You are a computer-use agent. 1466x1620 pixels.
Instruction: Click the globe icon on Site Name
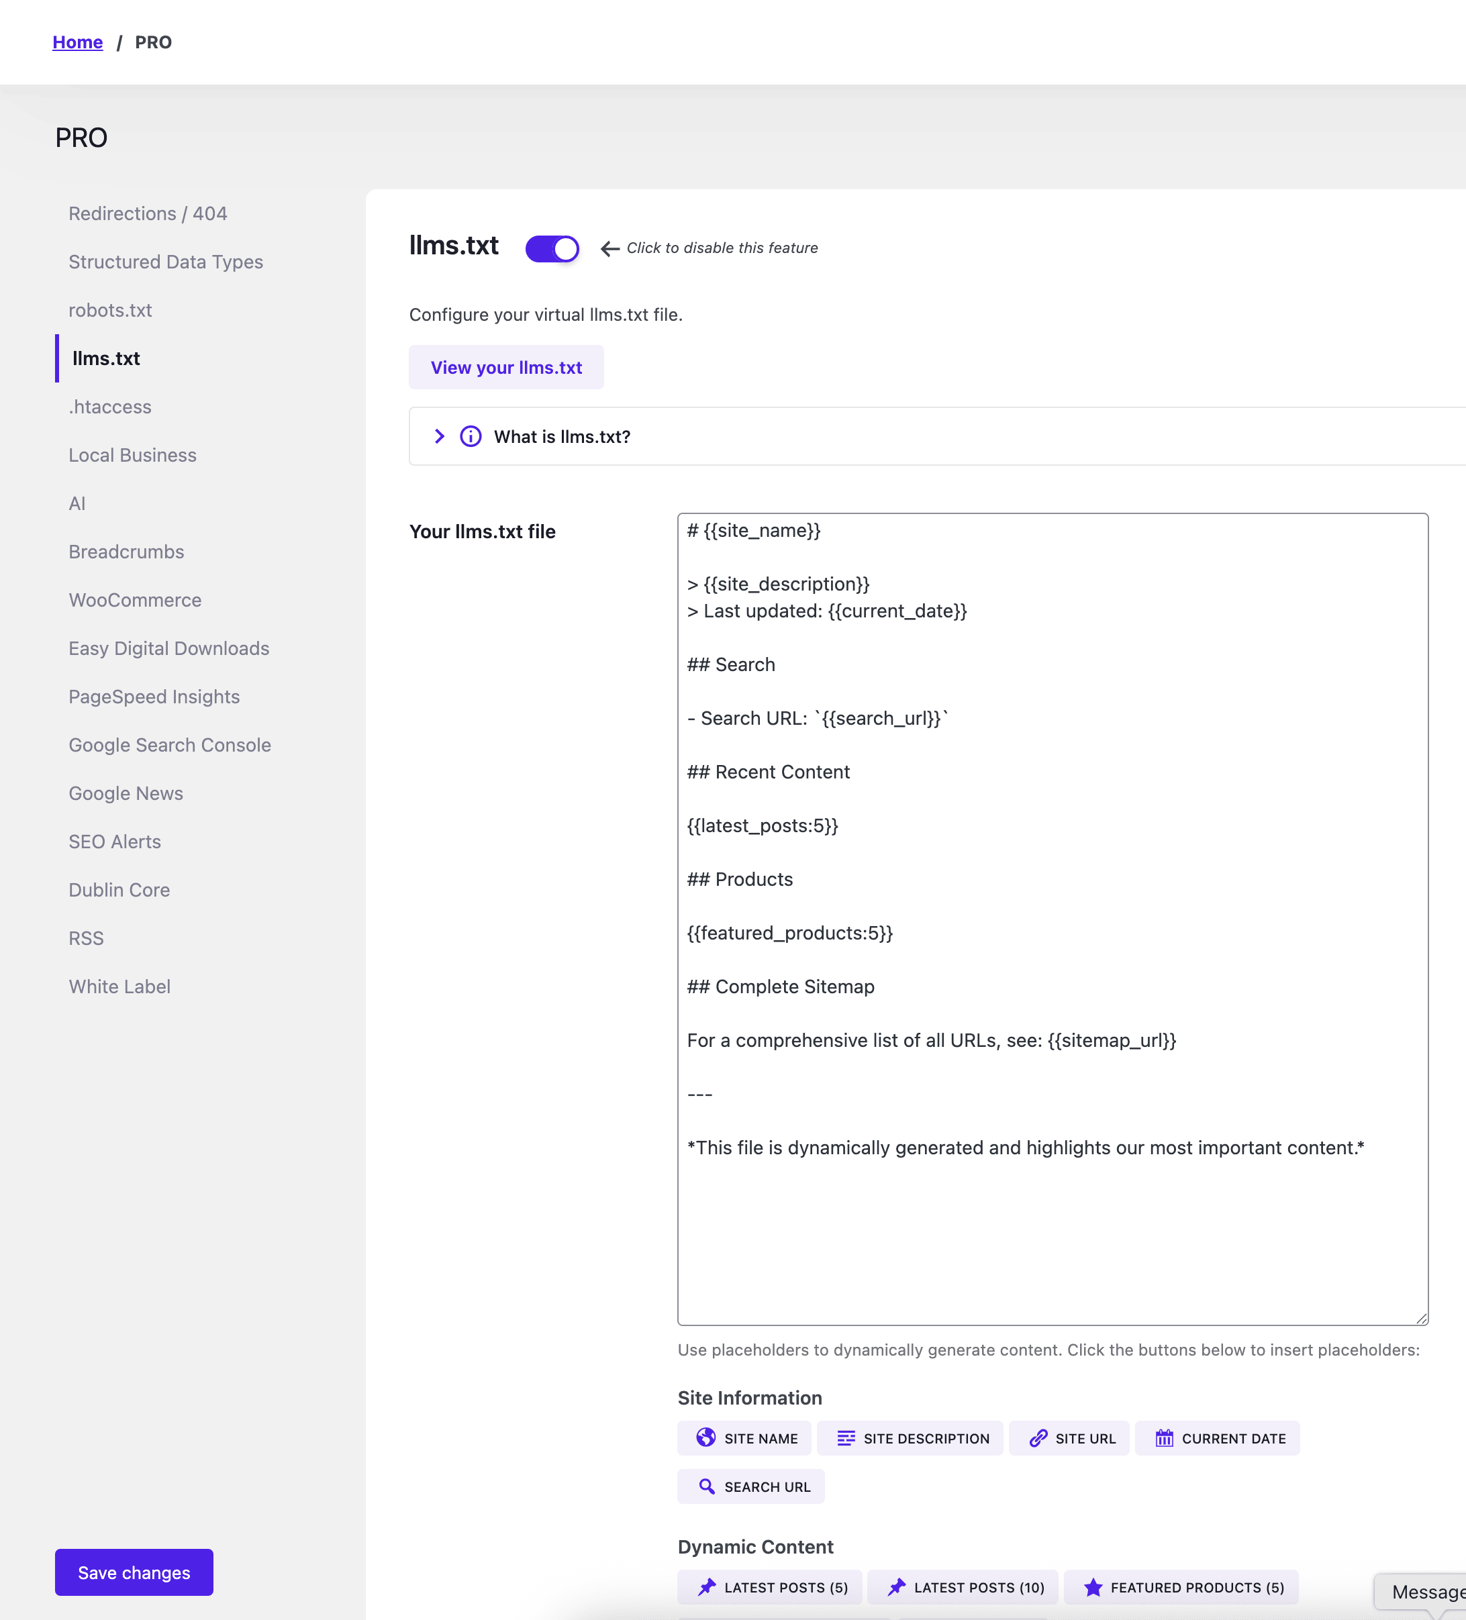click(705, 1437)
